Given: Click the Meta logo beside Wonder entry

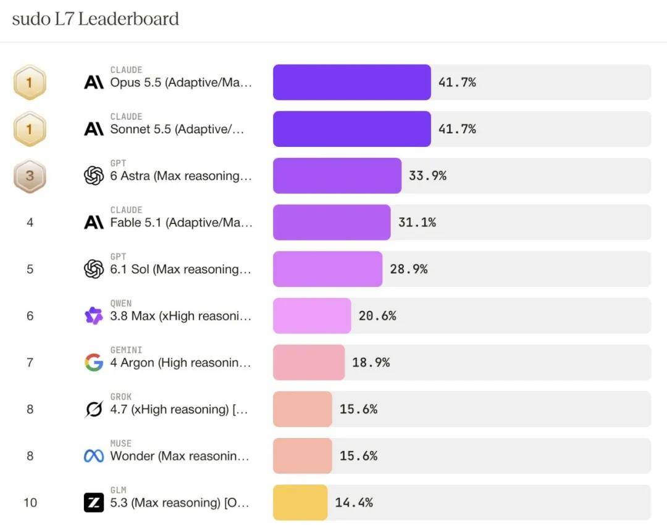Looking at the screenshot, I should pos(94,456).
